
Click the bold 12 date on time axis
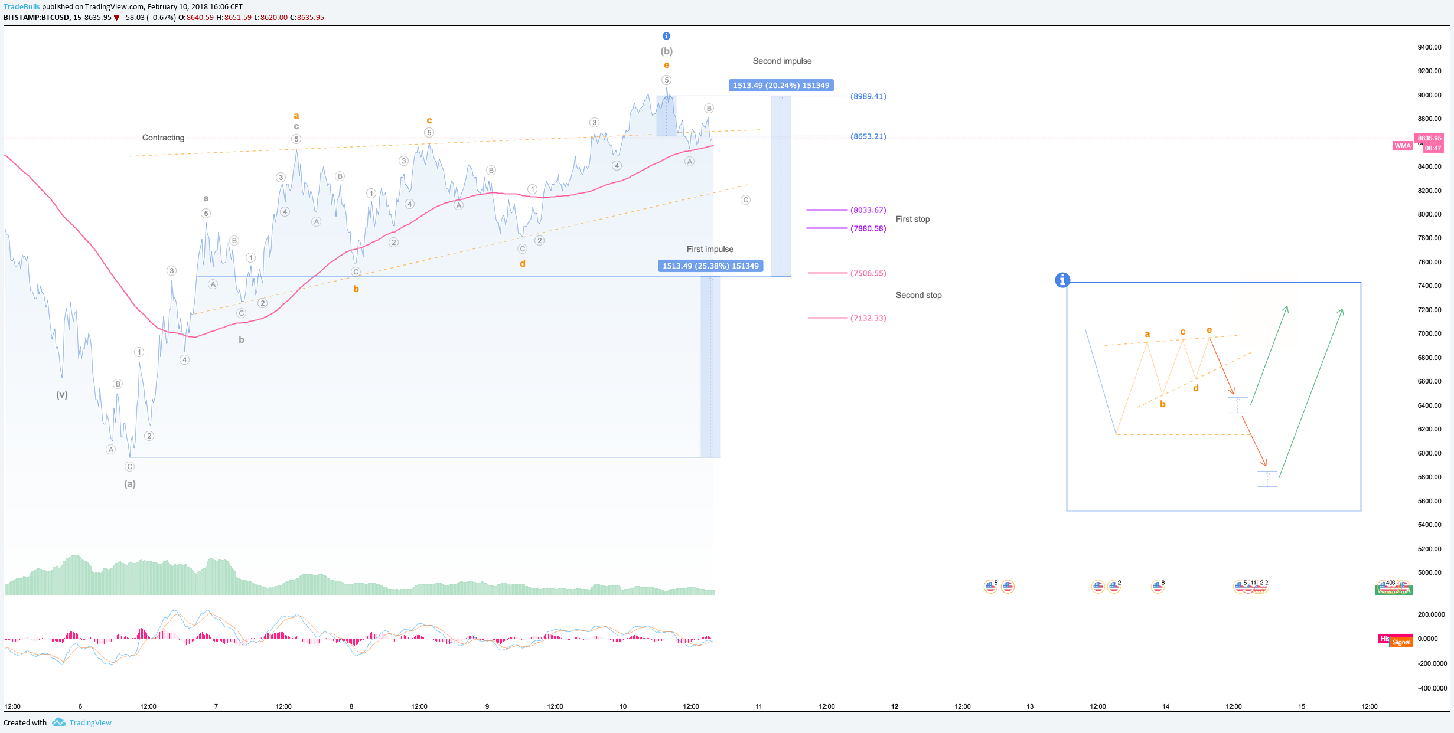pyautogui.click(x=895, y=706)
